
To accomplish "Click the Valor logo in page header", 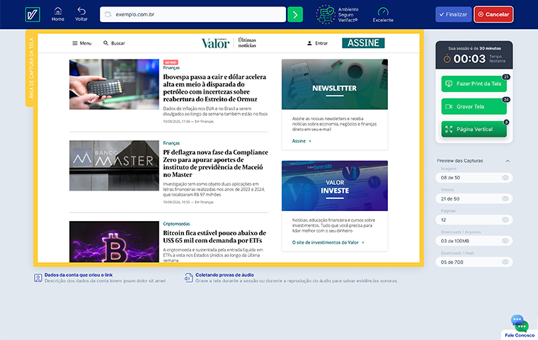I will click(215, 43).
